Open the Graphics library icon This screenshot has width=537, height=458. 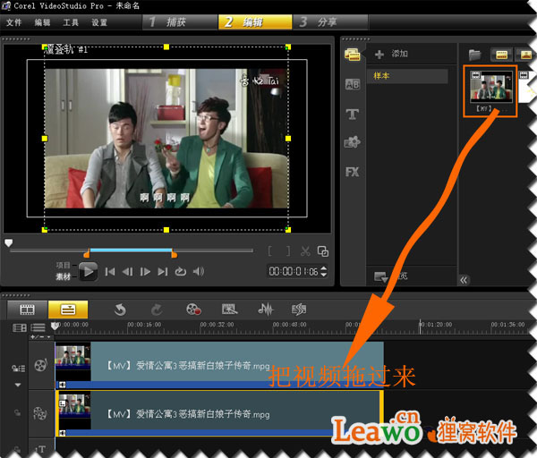[353, 141]
